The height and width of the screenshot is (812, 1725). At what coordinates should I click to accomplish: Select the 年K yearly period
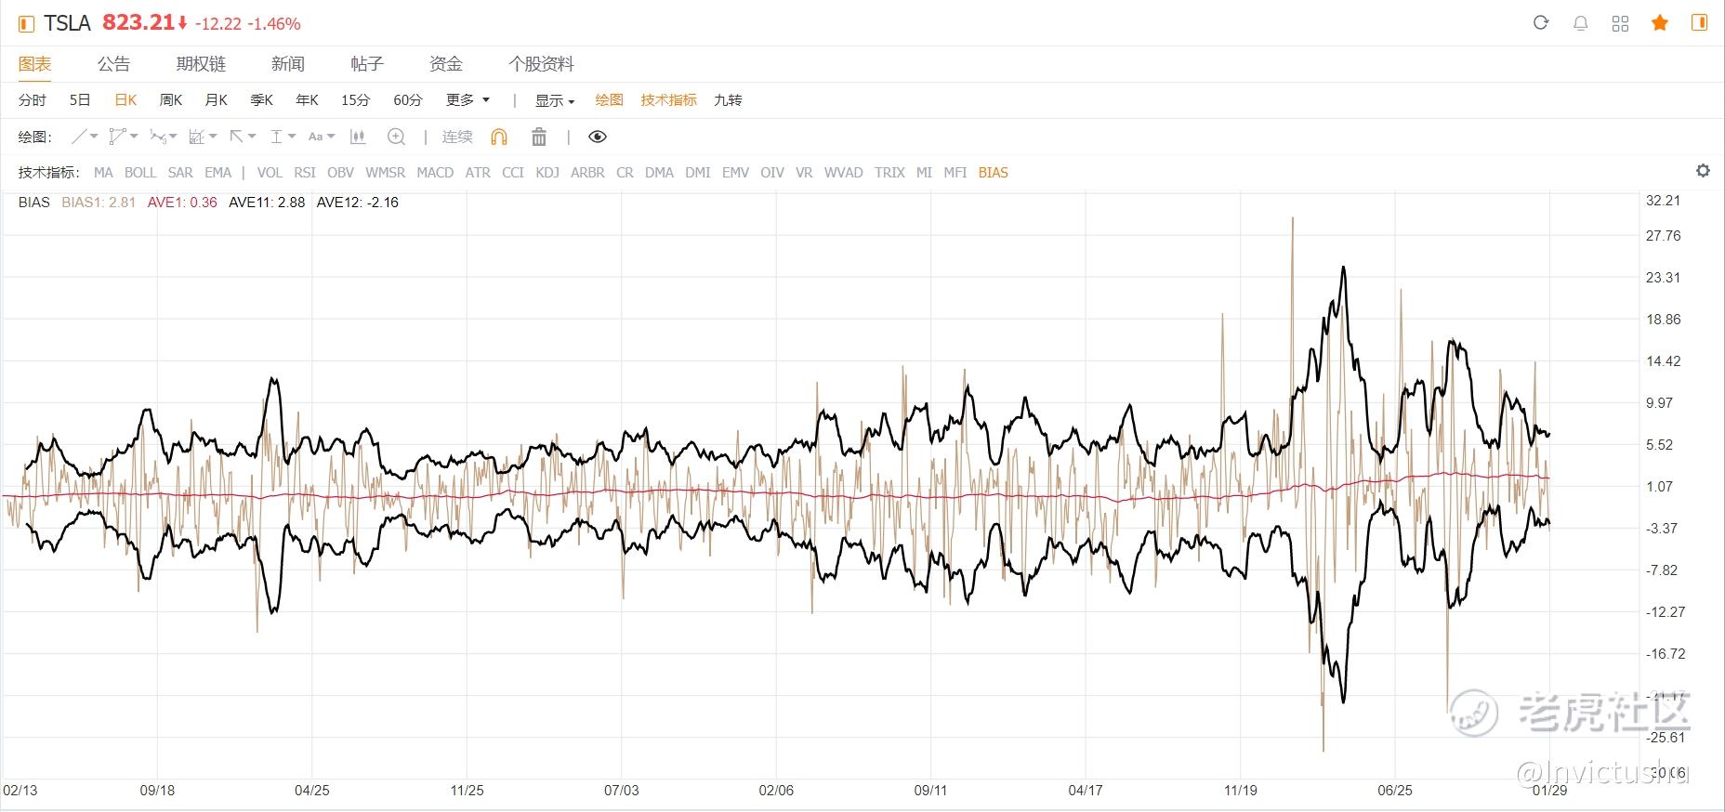click(x=308, y=100)
